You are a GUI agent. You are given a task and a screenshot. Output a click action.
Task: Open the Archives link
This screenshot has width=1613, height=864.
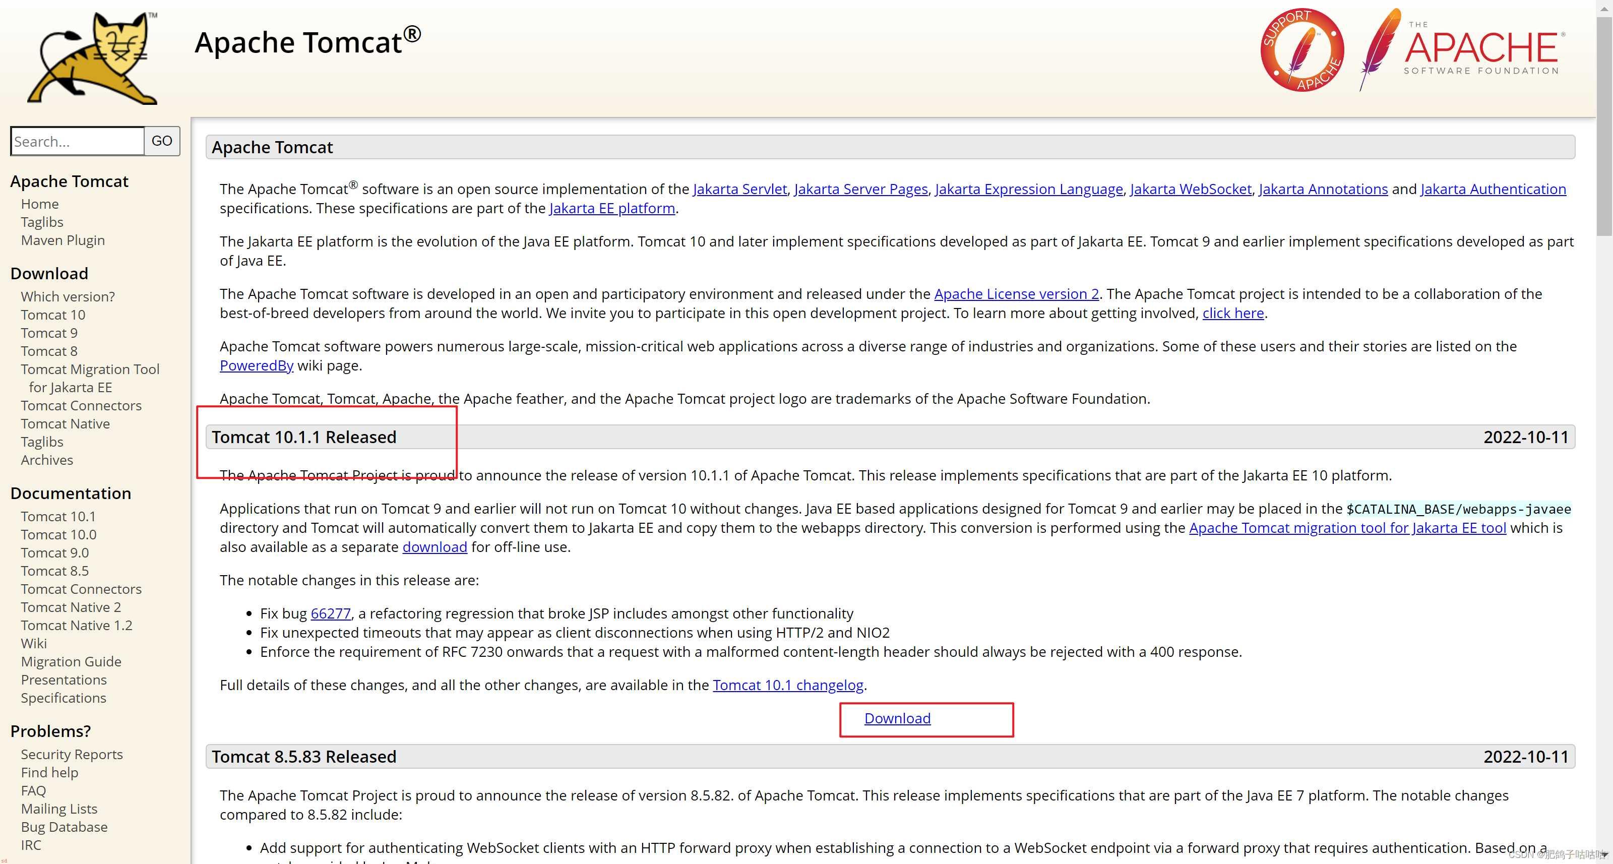pyautogui.click(x=47, y=460)
